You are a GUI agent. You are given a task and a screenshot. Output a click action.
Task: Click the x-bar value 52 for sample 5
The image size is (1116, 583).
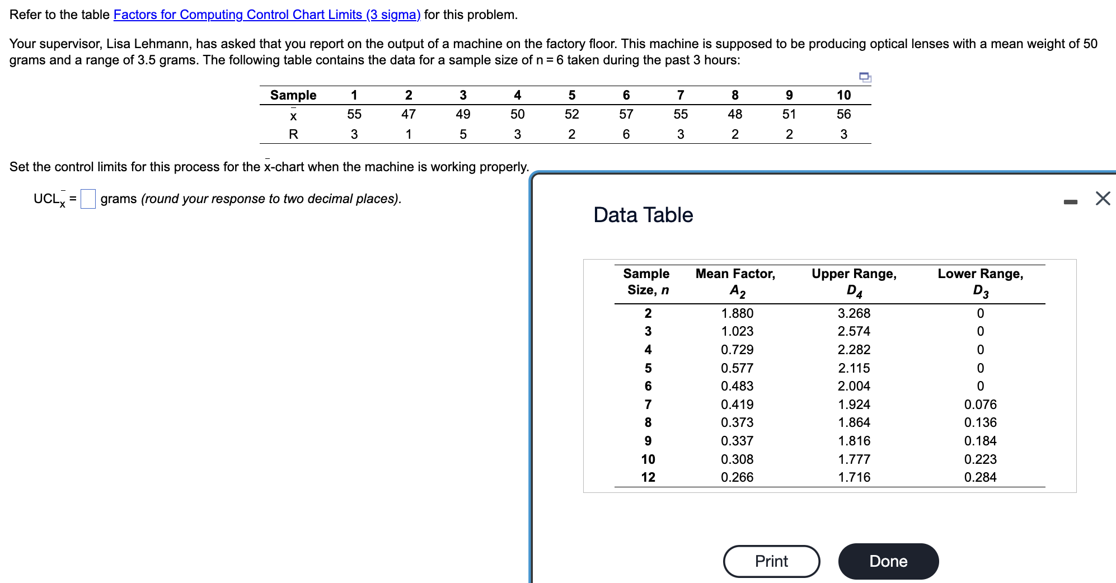point(571,114)
